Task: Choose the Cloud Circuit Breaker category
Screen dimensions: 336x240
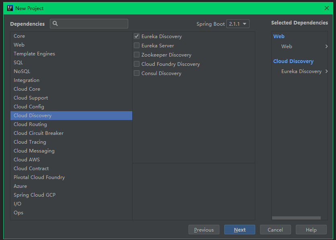Action: pos(72,133)
